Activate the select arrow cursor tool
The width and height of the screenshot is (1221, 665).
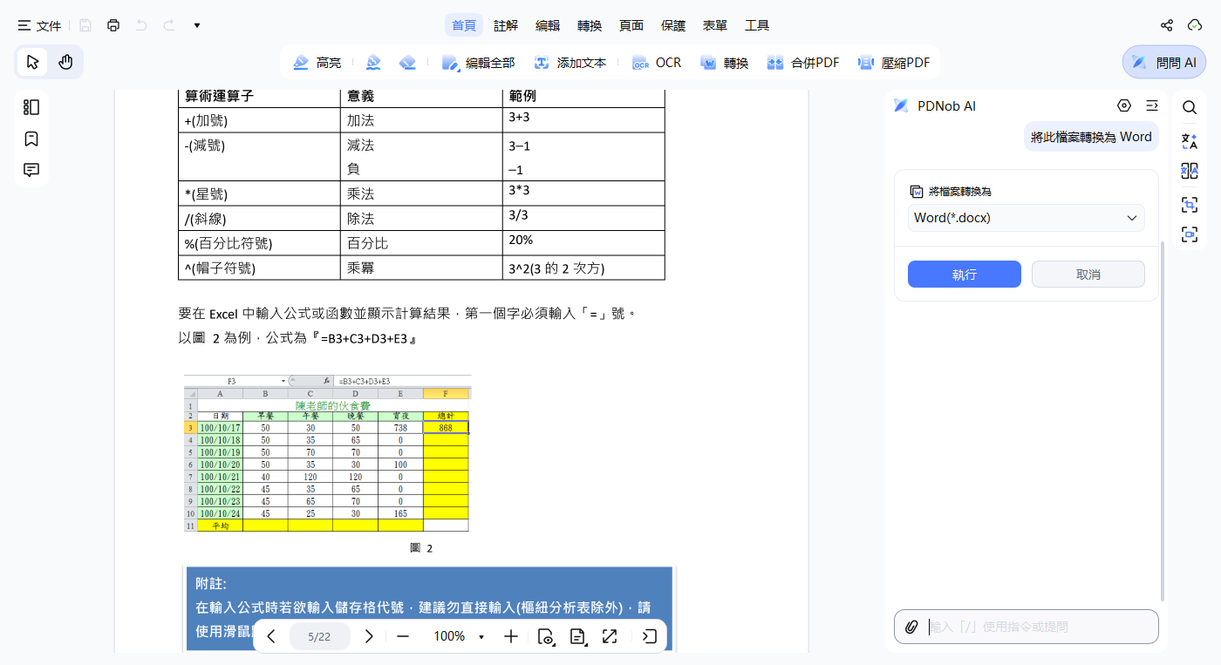(x=33, y=62)
